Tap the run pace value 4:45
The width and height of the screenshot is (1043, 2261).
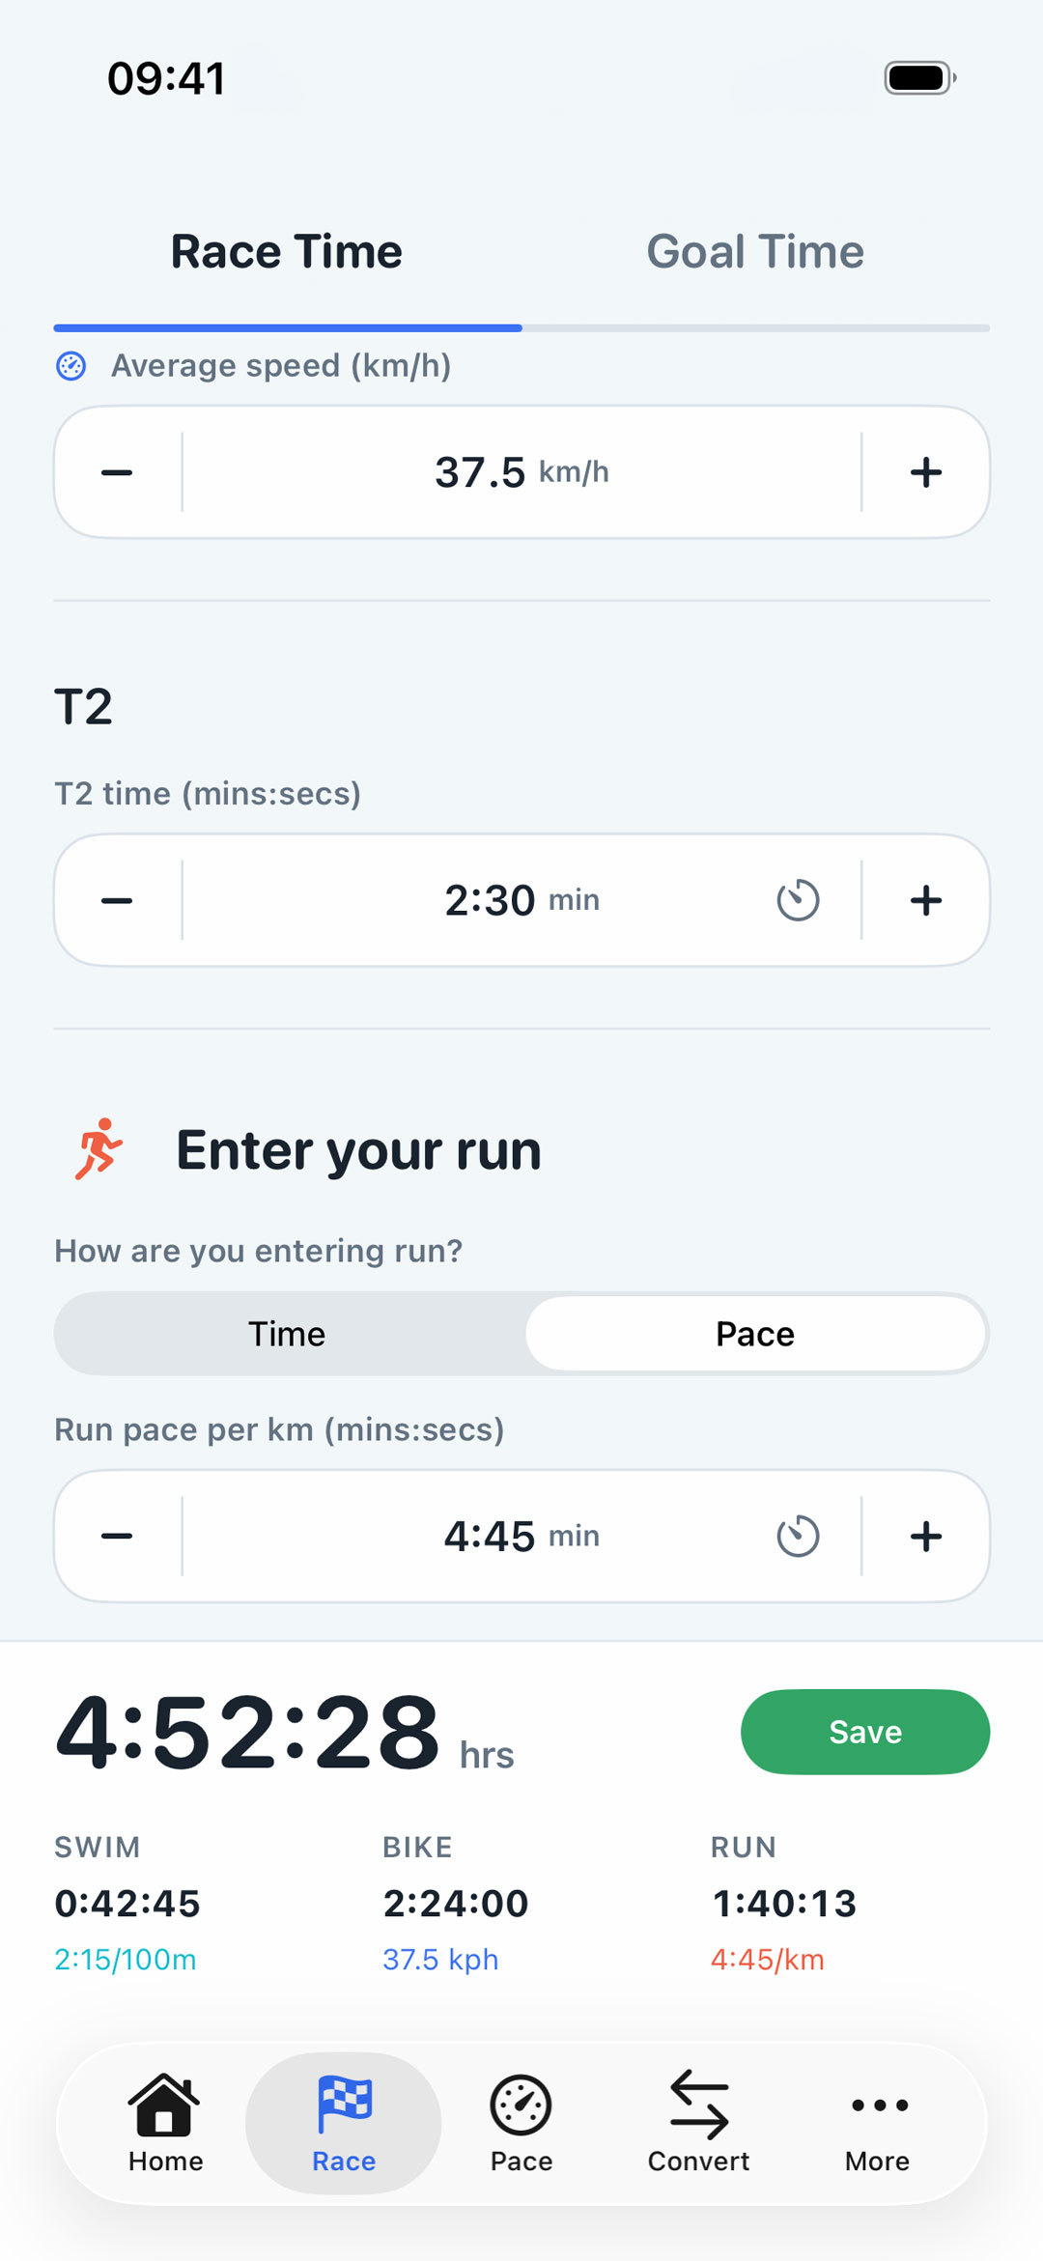click(x=492, y=1536)
